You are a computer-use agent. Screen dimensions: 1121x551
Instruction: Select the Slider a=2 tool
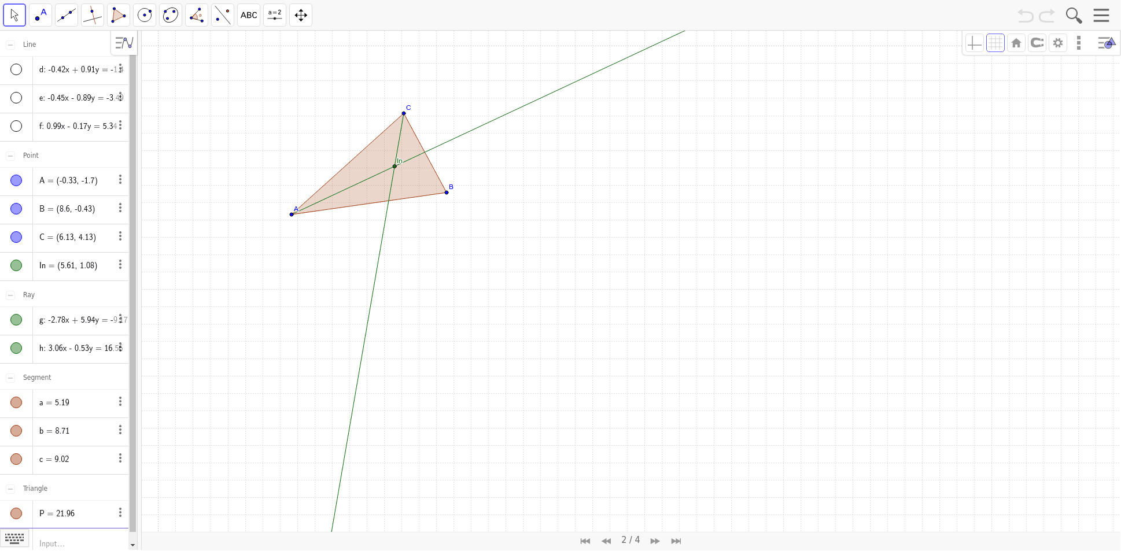(x=275, y=15)
